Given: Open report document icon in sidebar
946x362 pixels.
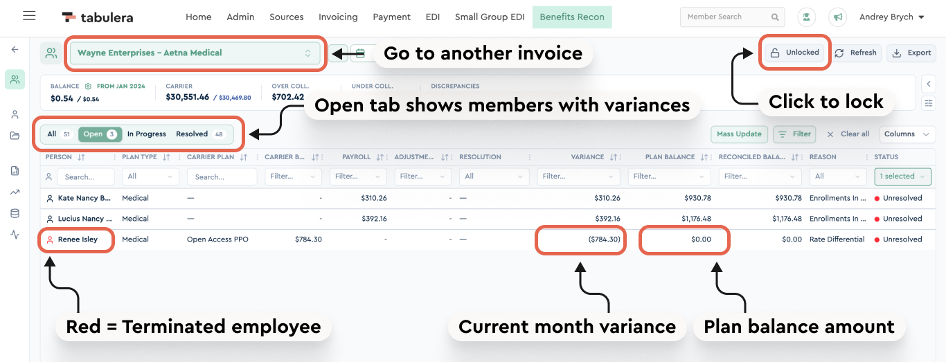Looking at the screenshot, I should coord(15,170).
